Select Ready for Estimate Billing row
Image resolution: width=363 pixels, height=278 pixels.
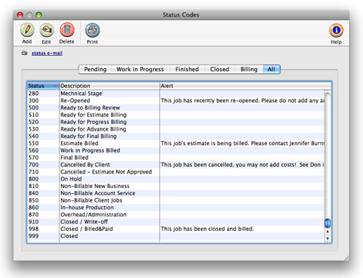coord(176,115)
